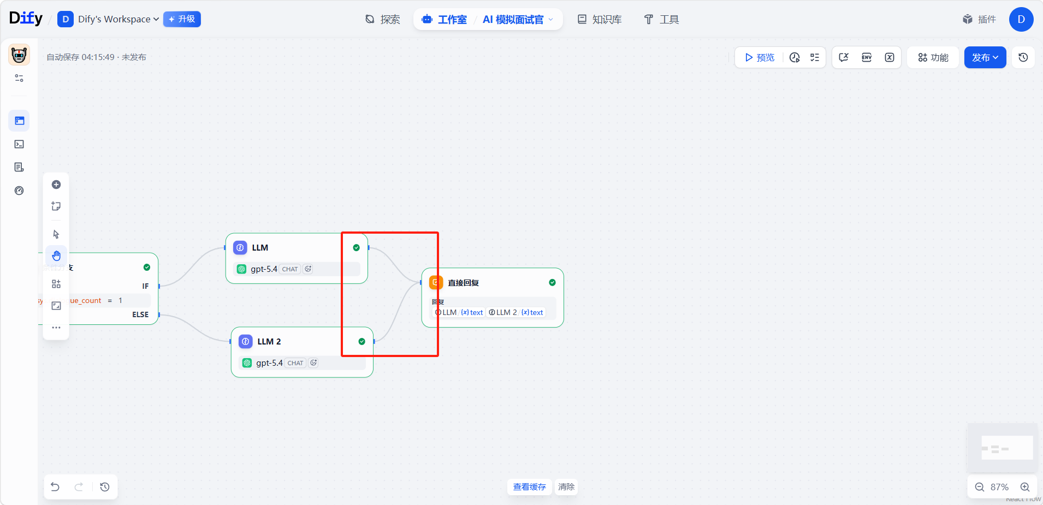Click the organize nodes layout icon

(x=56, y=284)
